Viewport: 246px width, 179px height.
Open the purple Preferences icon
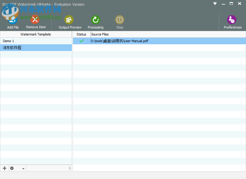tap(232, 20)
